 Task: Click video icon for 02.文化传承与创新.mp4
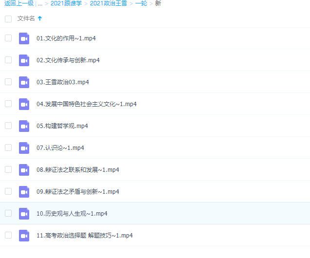tap(24, 60)
